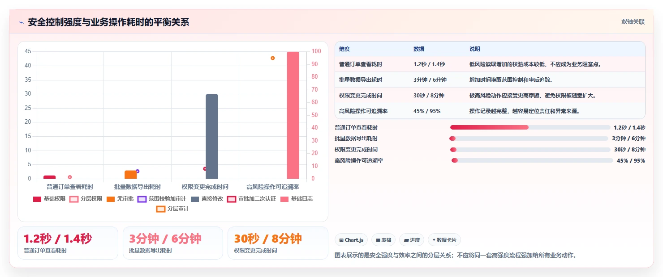The width and height of the screenshot is (663, 277).
Task: Click the table cell 1.2秒 / 1.4秒
Action: (429, 64)
